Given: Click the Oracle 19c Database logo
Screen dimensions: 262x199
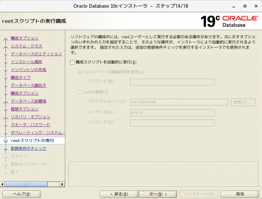Looking at the screenshot, I should (229, 21).
